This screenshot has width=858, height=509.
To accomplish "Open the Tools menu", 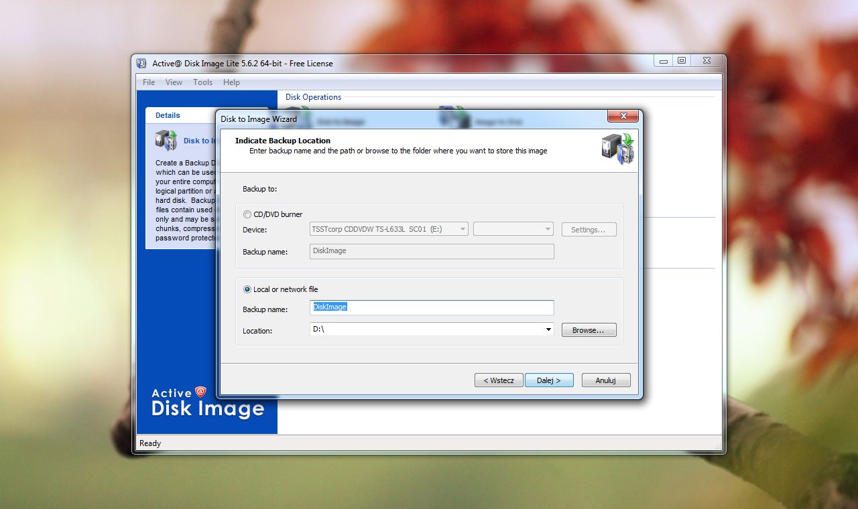I will click(x=202, y=82).
